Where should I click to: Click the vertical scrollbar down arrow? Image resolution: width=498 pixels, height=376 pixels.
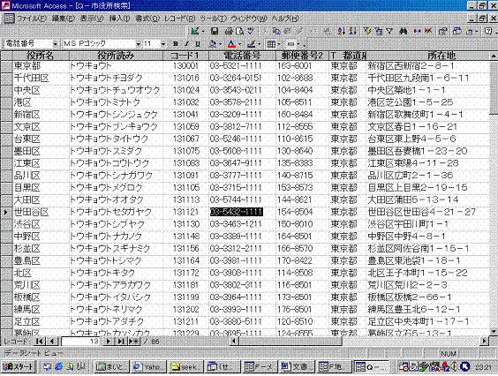click(494, 331)
